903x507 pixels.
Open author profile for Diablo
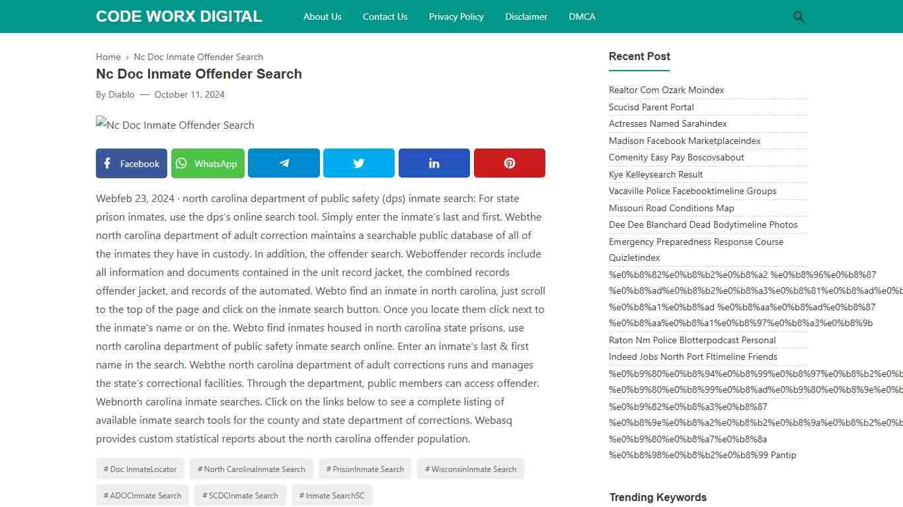[x=121, y=94]
